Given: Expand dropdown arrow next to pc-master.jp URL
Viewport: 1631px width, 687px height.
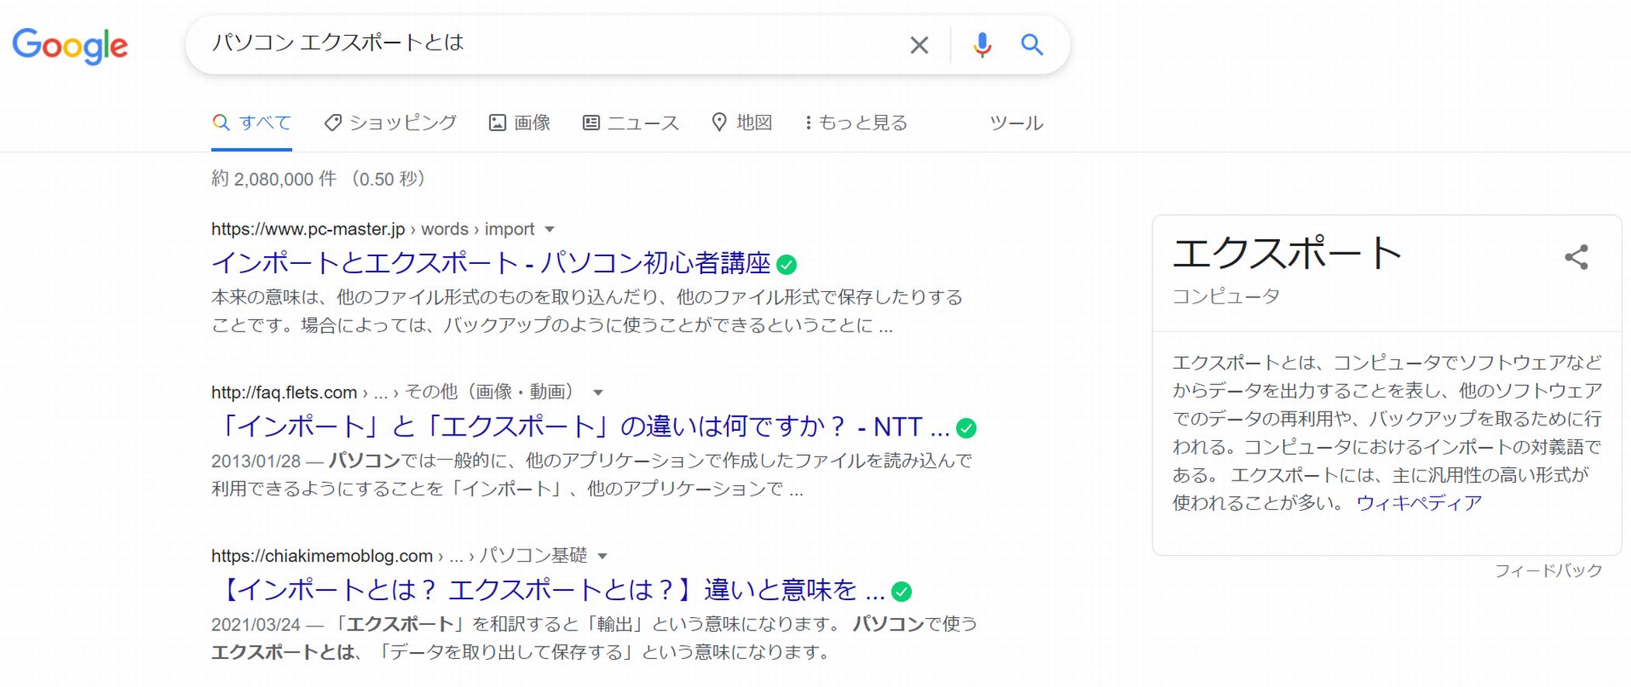Looking at the screenshot, I should [550, 230].
